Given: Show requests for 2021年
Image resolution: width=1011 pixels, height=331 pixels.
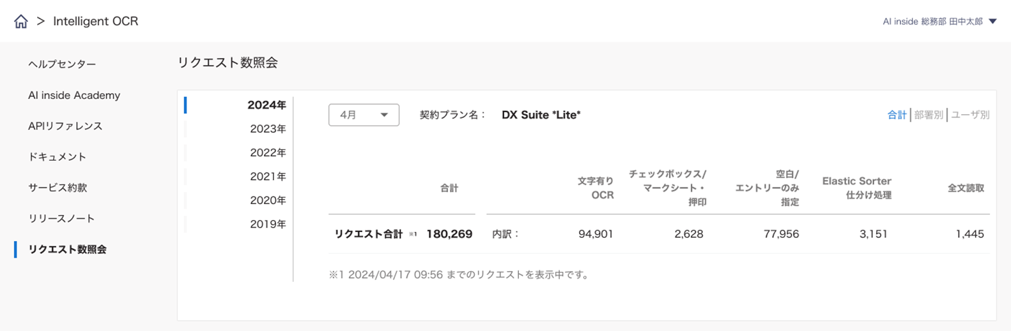Looking at the screenshot, I should (268, 177).
